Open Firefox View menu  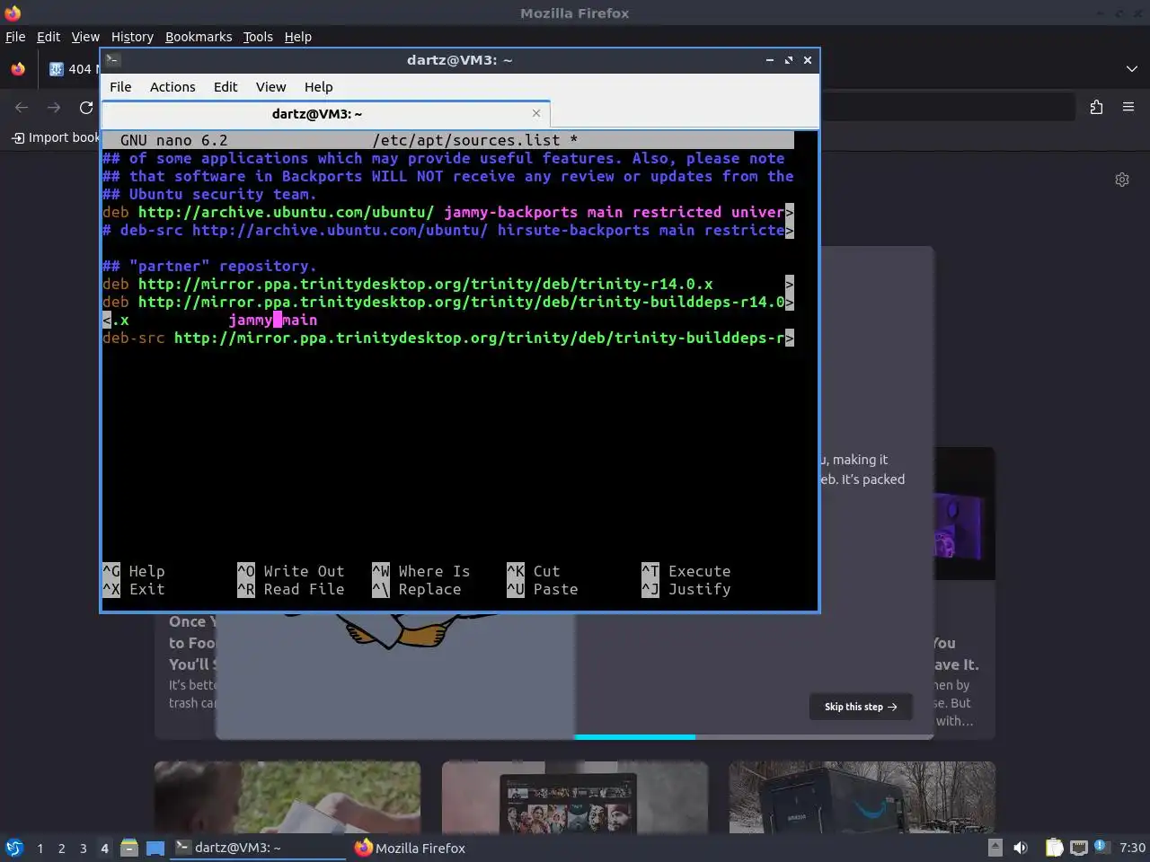coord(85,37)
